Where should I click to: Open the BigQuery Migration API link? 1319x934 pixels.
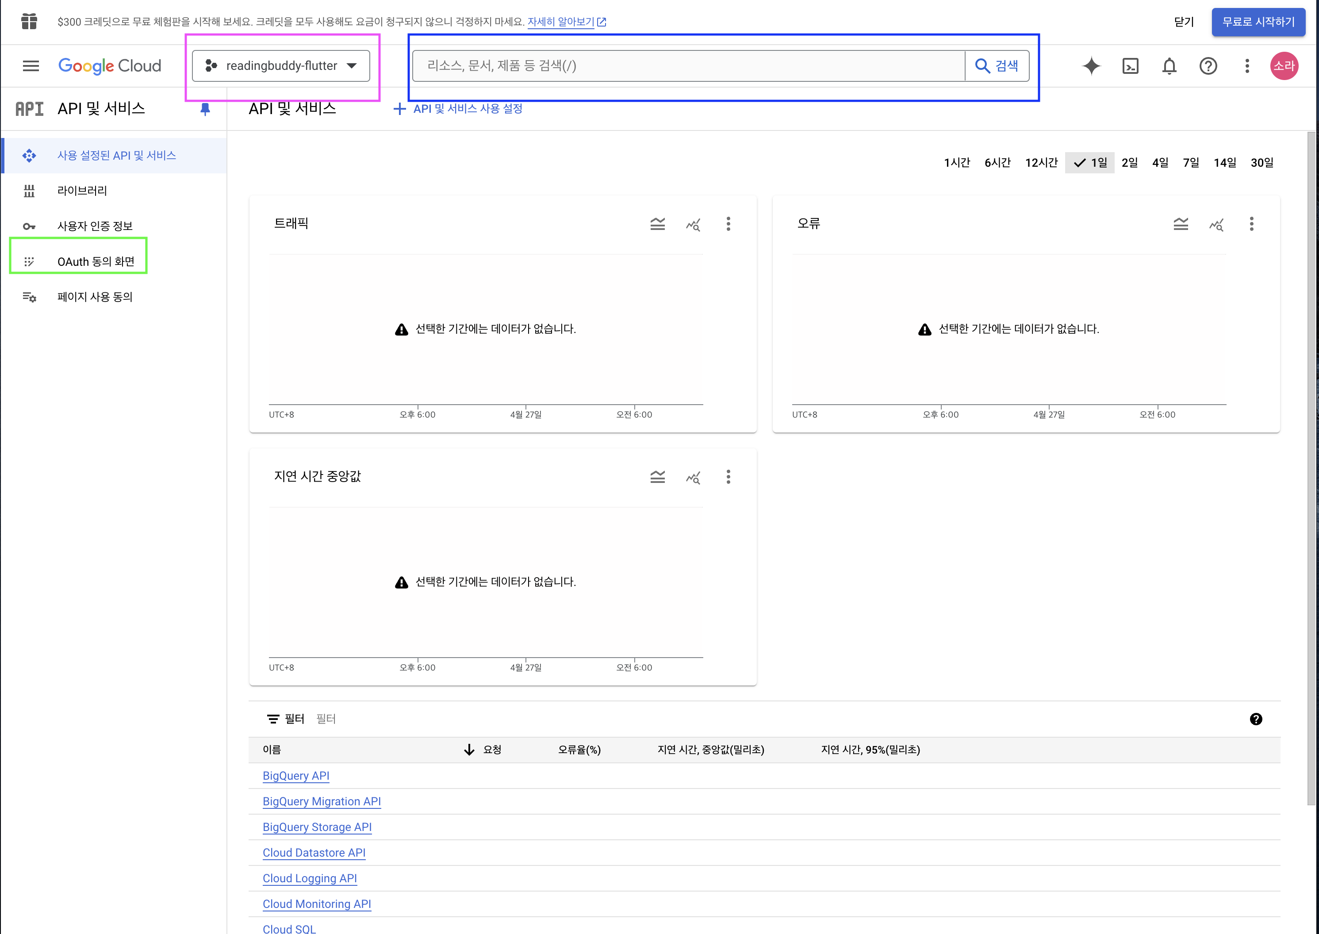point(322,801)
